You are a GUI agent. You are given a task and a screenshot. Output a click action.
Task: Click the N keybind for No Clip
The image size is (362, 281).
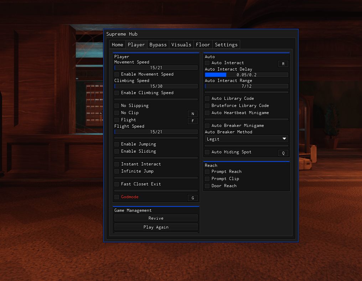tap(193, 114)
